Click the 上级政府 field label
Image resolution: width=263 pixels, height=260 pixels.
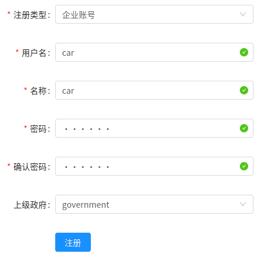point(30,205)
